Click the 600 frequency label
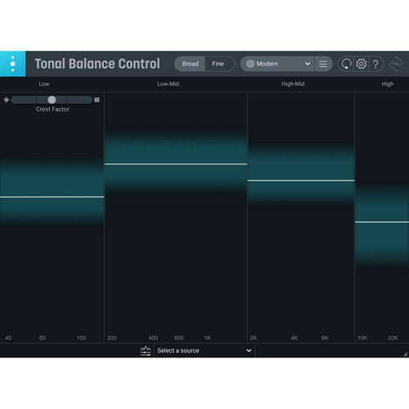The height and width of the screenshot is (409, 409). point(179,338)
